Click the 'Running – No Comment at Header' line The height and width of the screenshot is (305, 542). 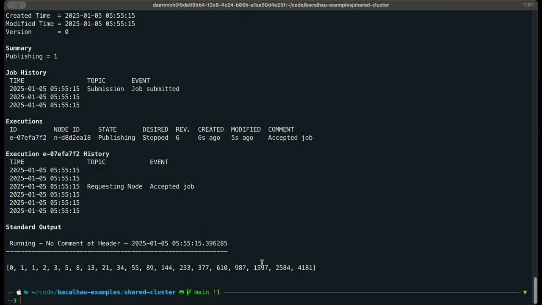[119, 244]
